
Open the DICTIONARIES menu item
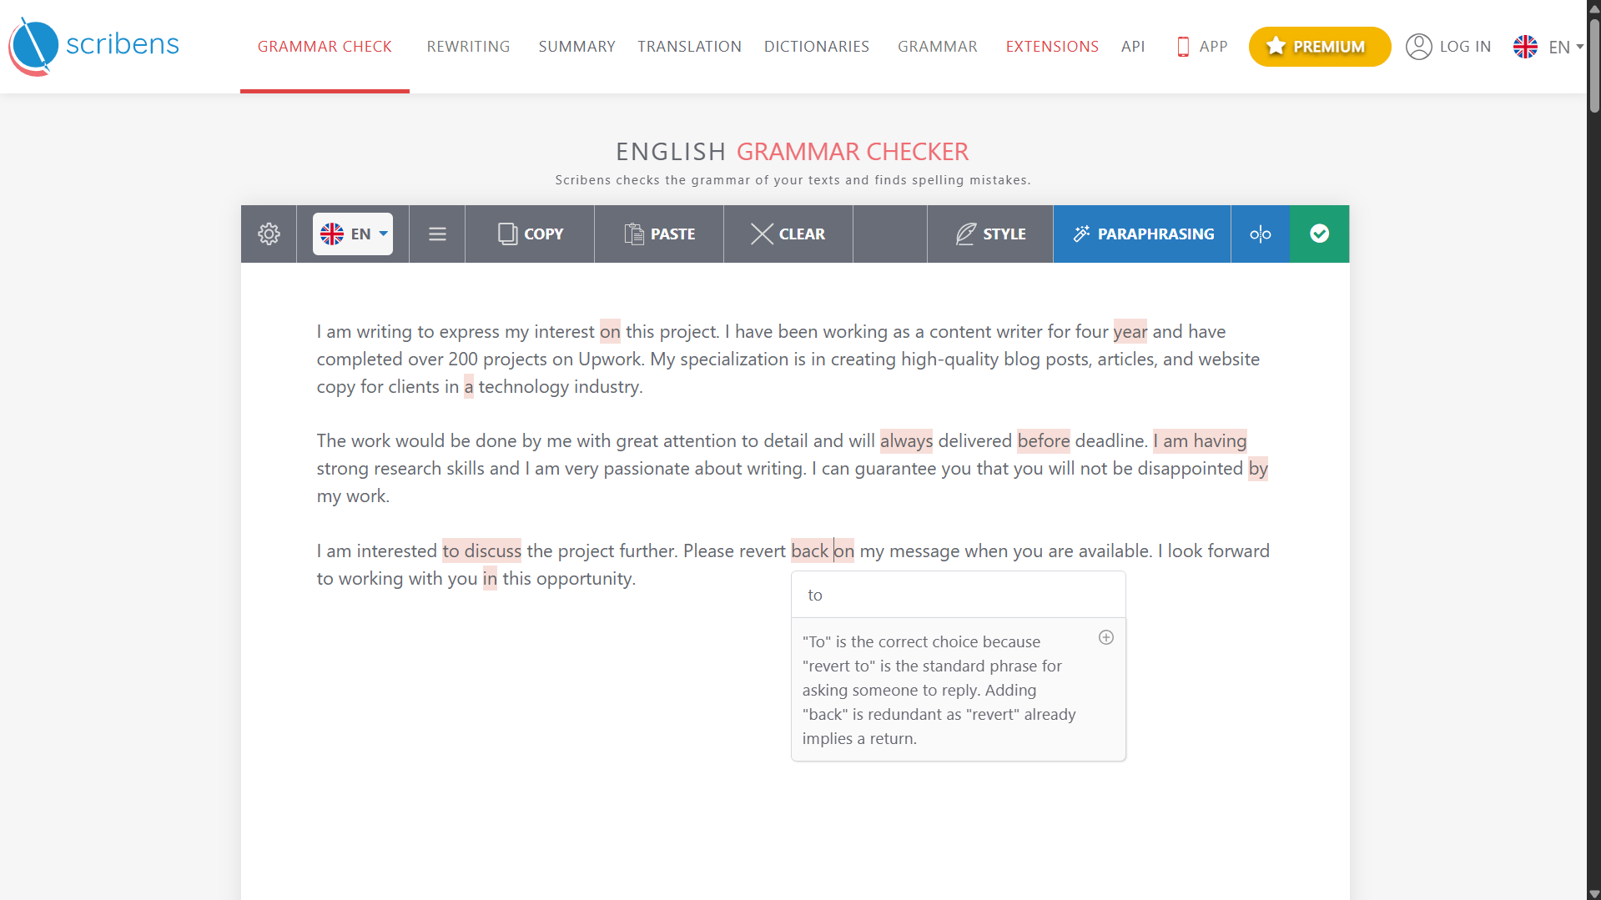tap(816, 47)
